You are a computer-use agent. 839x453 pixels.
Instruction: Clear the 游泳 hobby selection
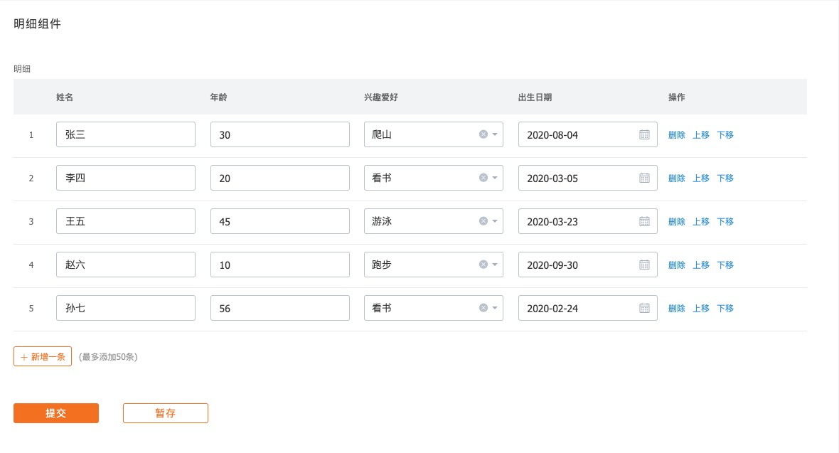483,221
